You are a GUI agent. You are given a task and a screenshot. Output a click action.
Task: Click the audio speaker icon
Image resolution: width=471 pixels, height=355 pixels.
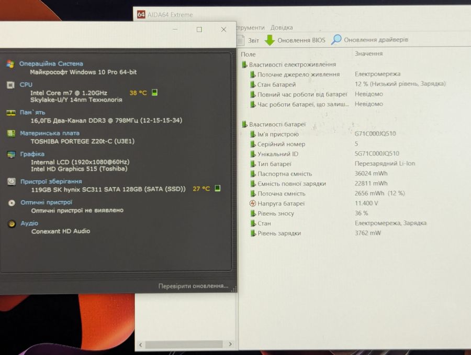point(12,224)
